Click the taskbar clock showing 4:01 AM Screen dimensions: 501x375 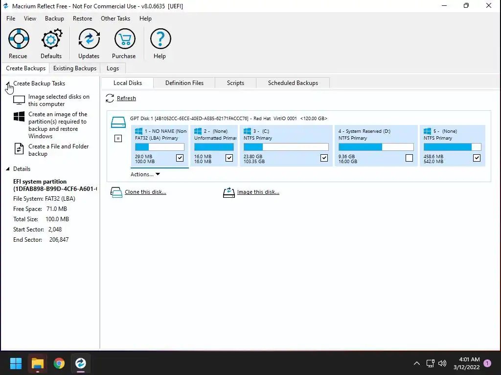pos(466,363)
